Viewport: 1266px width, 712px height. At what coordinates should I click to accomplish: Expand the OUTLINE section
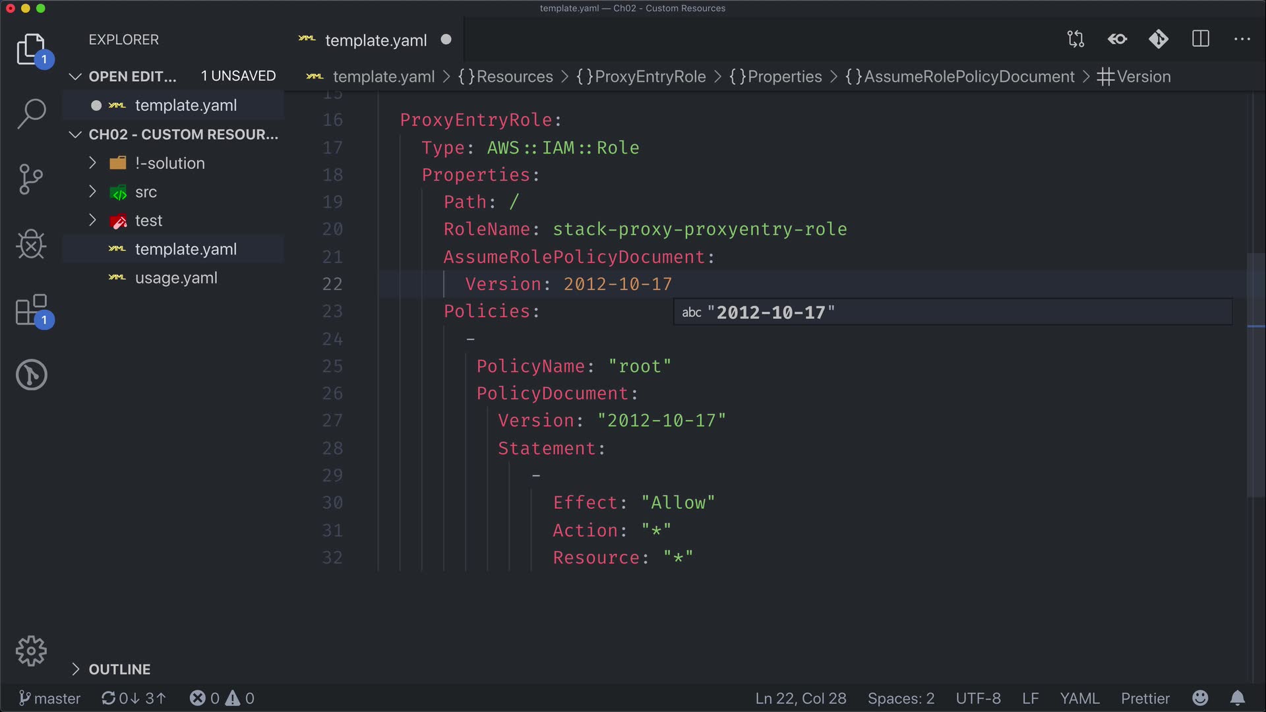(119, 669)
